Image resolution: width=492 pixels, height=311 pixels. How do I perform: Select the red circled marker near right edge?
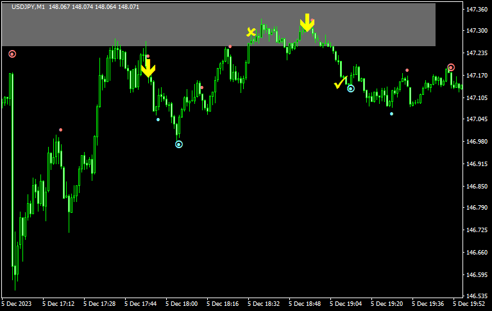451,67
